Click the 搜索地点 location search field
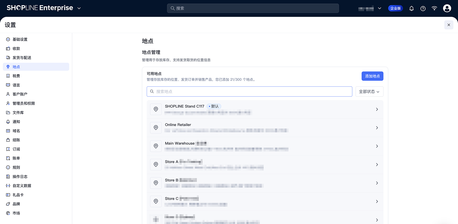458x224 pixels. [249, 92]
